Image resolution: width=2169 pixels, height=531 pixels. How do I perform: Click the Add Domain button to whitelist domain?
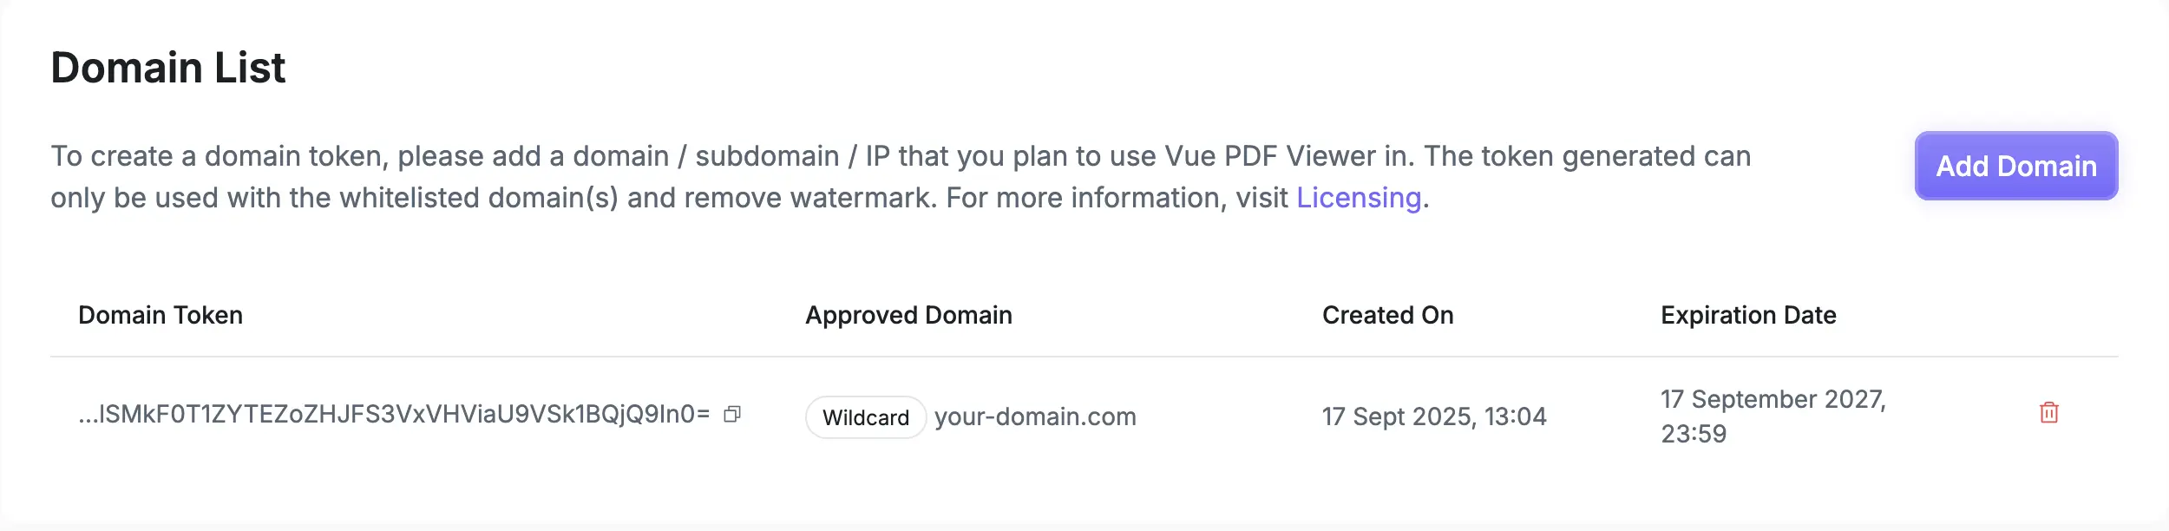[x=2015, y=166]
